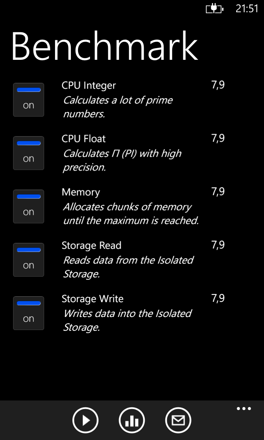Tap the battery charging status icon
Image resolution: width=264 pixels, height=440 pixels.
point(214,9)
